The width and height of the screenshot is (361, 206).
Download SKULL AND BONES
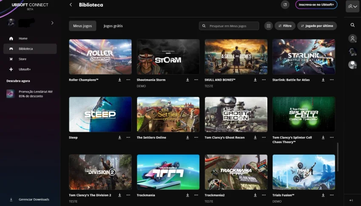[x=255, y=80]
